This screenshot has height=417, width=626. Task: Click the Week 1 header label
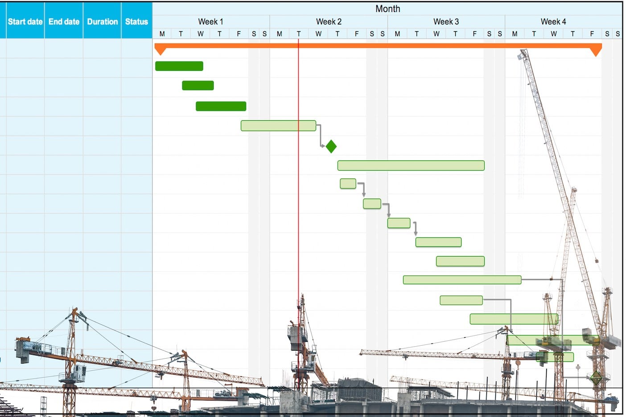(210, 21)
